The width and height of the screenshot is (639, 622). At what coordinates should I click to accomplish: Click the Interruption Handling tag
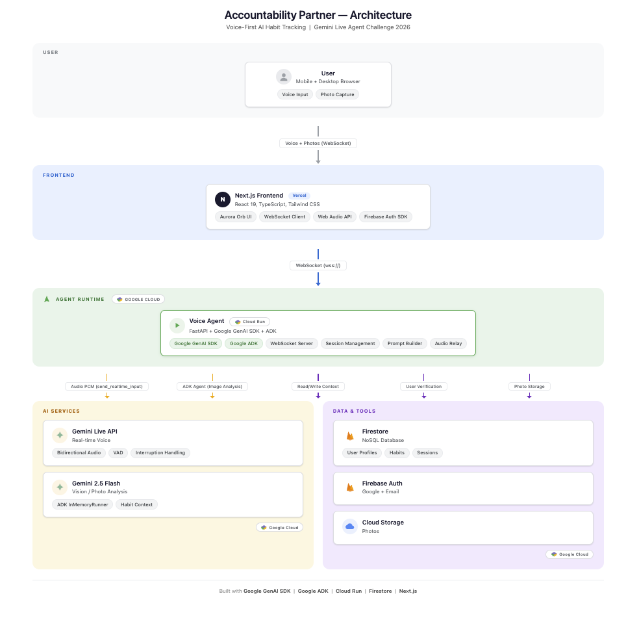[x=160, y=452]
